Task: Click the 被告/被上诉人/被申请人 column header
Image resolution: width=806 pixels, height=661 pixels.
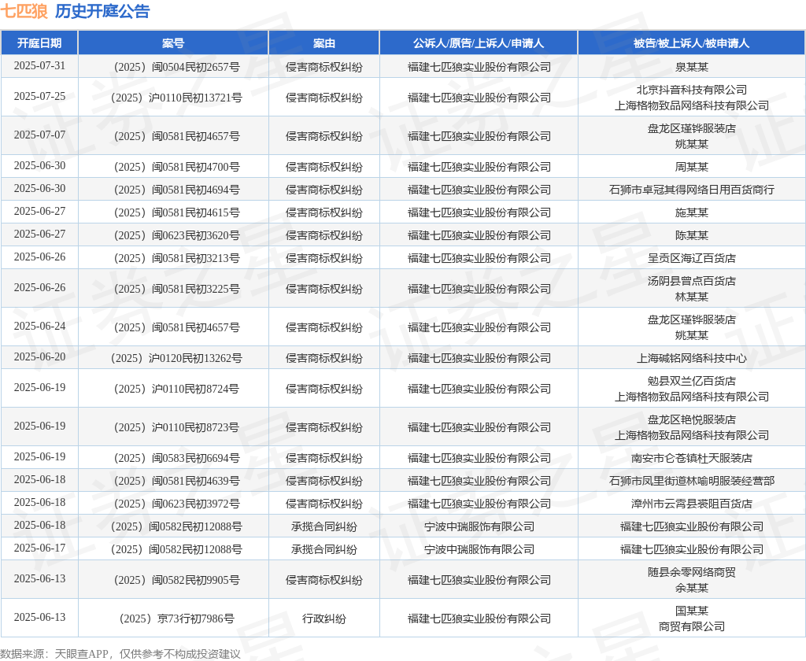Action: pyautogui.click(x=691, y=43)
